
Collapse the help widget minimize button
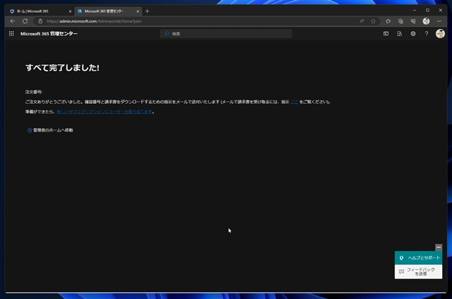[439, 247]
